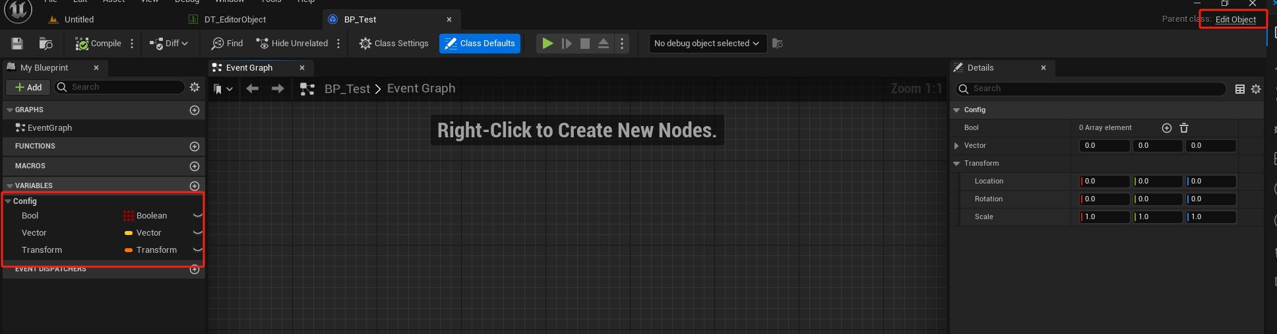Add a new variable with plus icon
This screenshot has width=1277, height=334.
[x=195, y=186]
